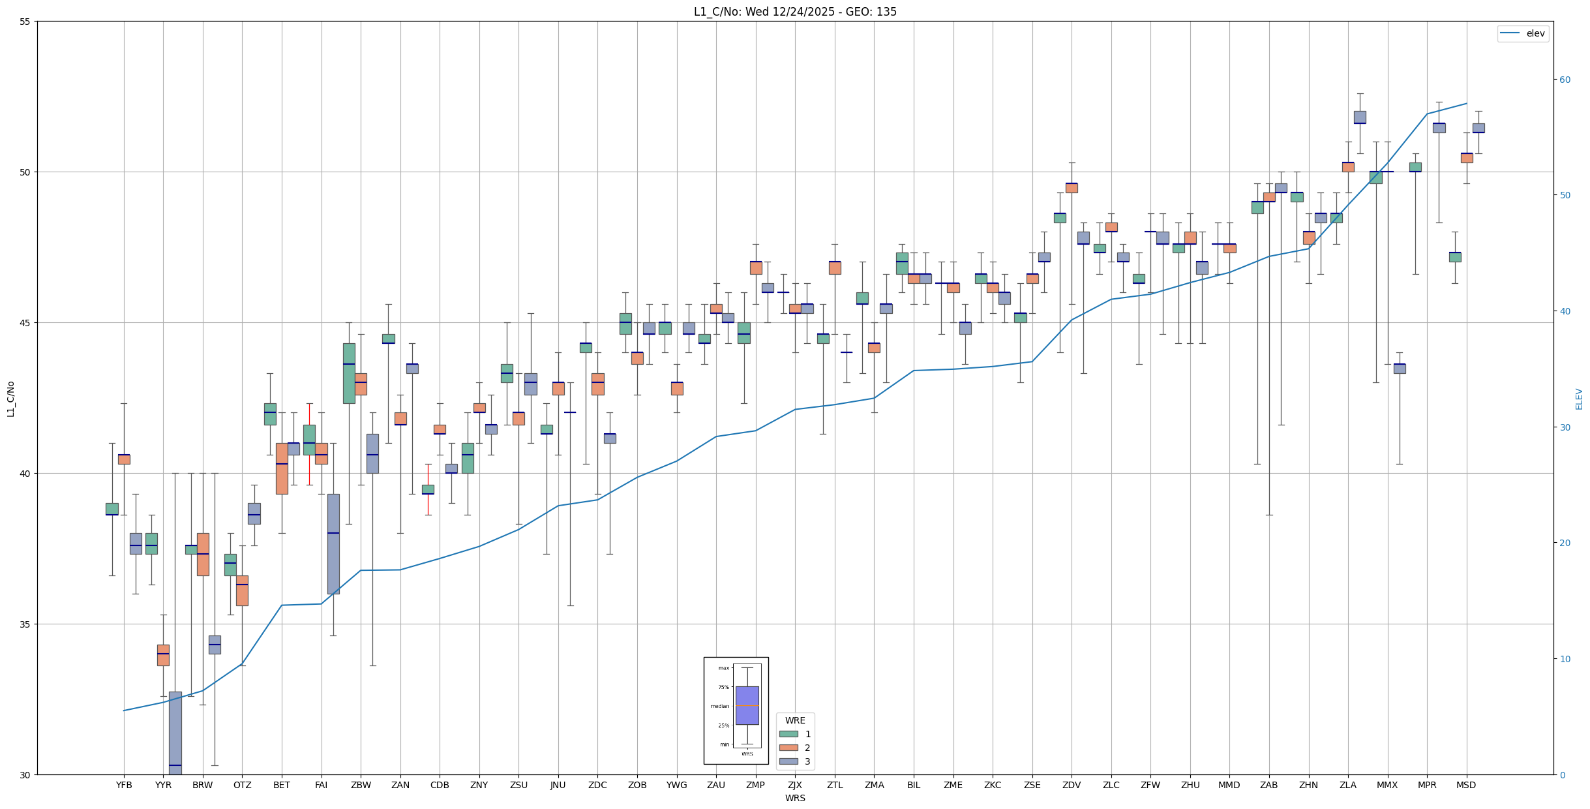
Task: Click the YFB station tick label
Action: pos(124,785)
